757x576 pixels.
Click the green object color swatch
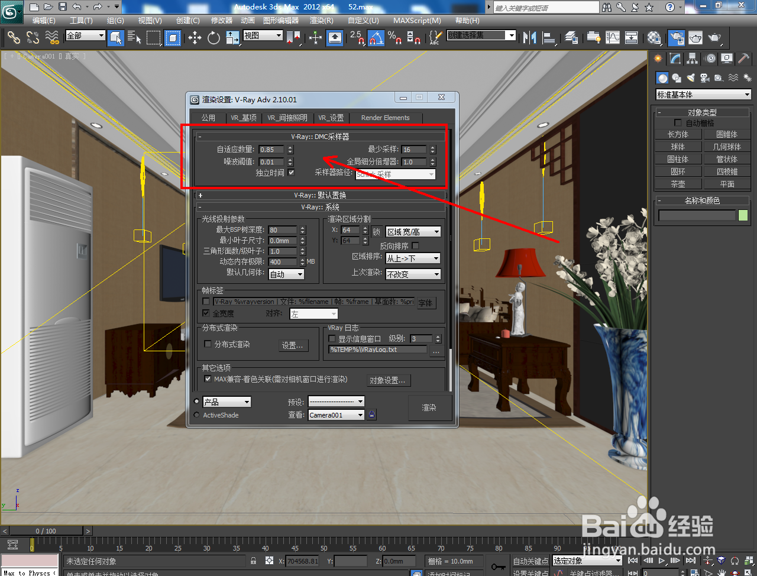point(743,215)
